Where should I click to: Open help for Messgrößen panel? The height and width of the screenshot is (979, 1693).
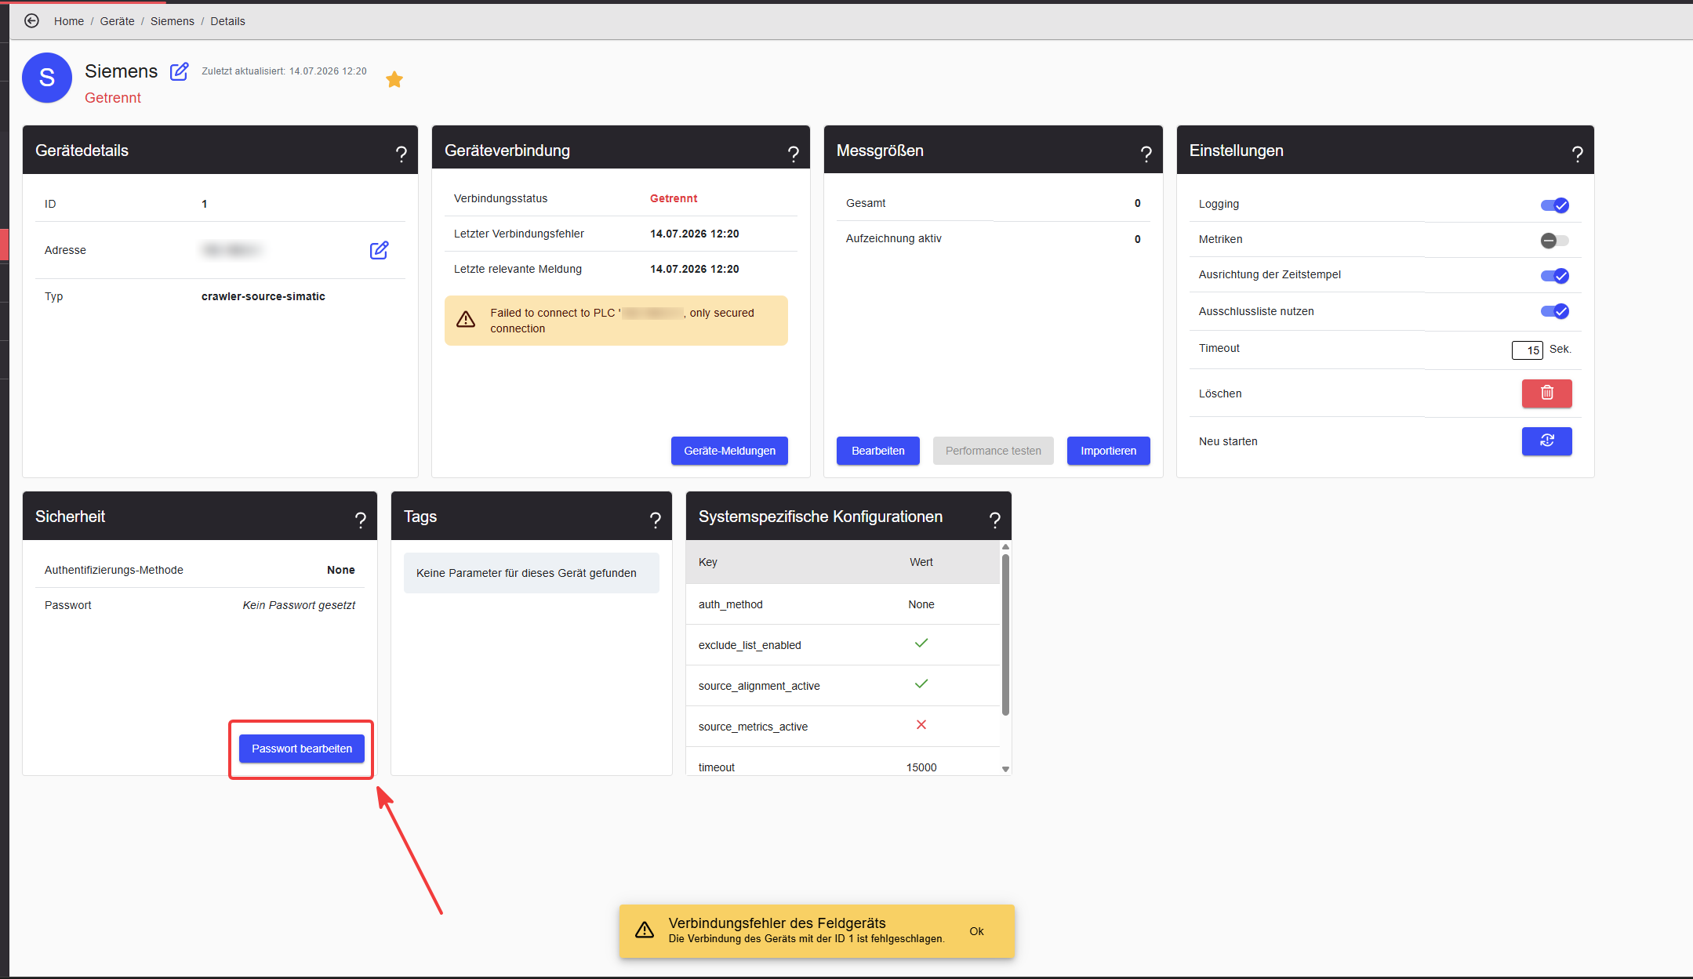1146,154
